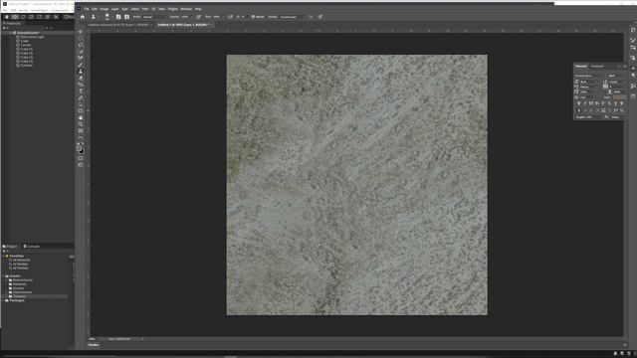Image resolution: width=637 pixels, height=358 pixels.
Task: Open the language dropdown in Character panel
Action: [x=589, y=117]
